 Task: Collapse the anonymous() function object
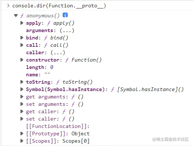pyautogui.click(x=16, y=15)
